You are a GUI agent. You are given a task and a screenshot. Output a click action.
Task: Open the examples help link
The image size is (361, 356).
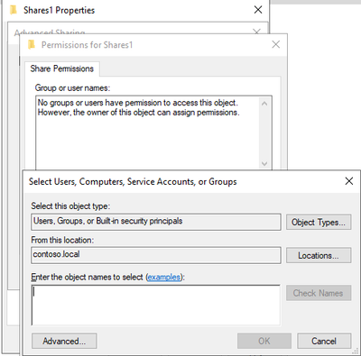point(164,277)
